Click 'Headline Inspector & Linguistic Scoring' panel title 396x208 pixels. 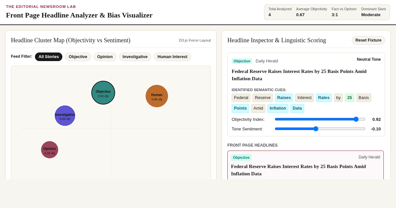pyautogui.click(x=277, y=40)
